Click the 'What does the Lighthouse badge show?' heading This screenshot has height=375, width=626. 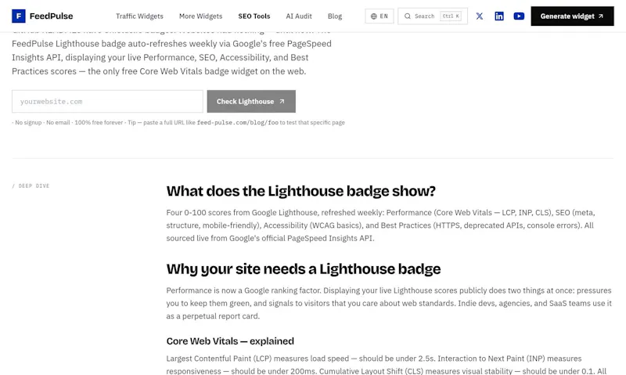click(x=300, y=191)
